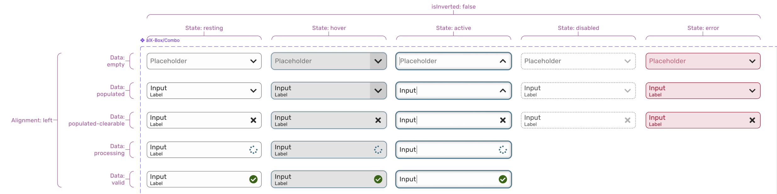Screen dimensions: 777x194
Task: Open hover-state empty Placeholder dropdown arrow
Action: [x=378, y=61]
